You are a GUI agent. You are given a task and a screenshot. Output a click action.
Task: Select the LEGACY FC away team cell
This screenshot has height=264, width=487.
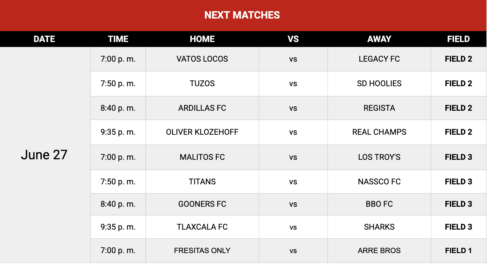point(379,59)
